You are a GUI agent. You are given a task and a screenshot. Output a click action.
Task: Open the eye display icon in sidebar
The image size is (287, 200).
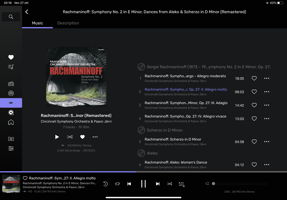point(11,139)
